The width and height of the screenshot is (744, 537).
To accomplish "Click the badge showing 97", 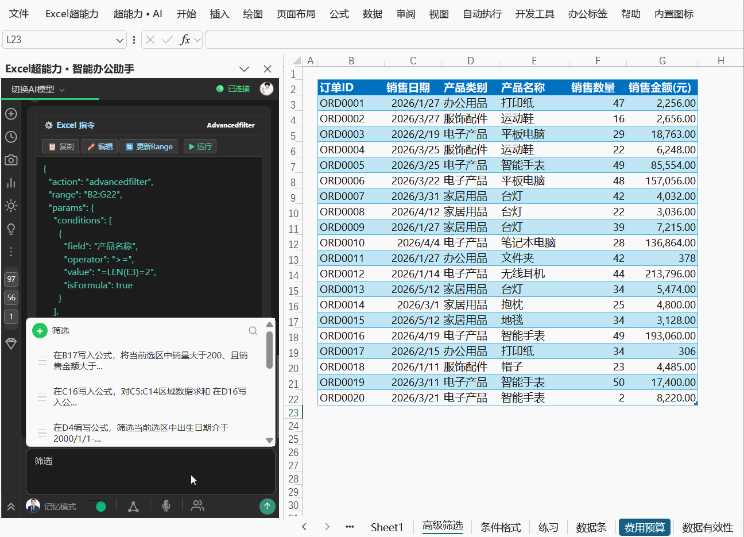I will coord(11,279).
